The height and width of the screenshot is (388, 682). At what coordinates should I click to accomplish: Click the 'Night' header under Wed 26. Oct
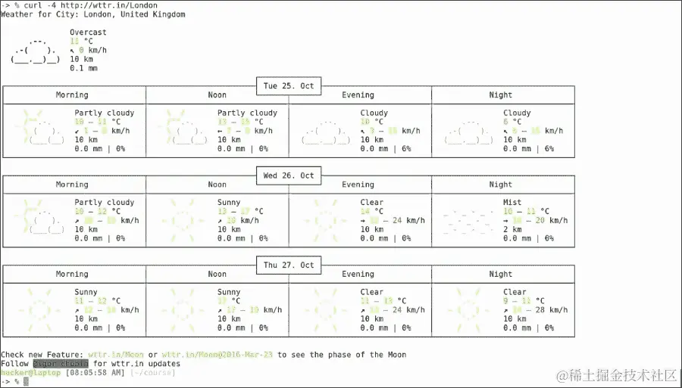pyautogui.click(x=501, y=185)
